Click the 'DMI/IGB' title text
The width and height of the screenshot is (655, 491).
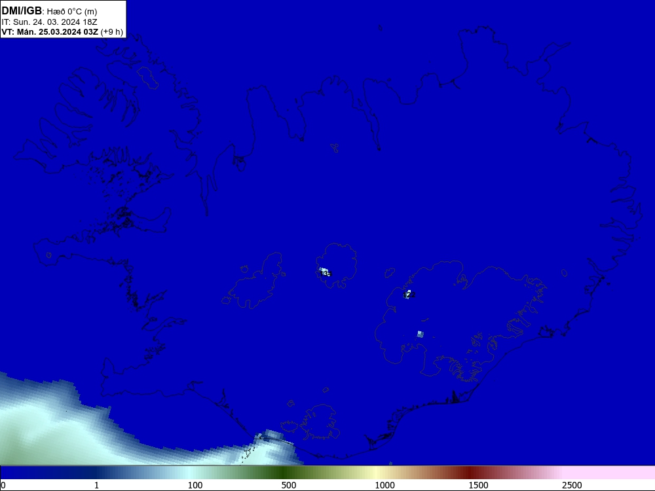click(x=22, y=11)
